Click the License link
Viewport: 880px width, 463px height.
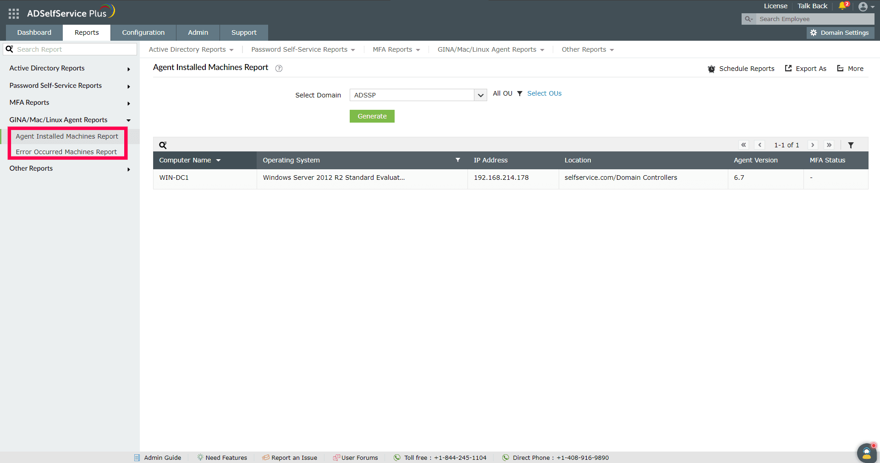[775, 6]
